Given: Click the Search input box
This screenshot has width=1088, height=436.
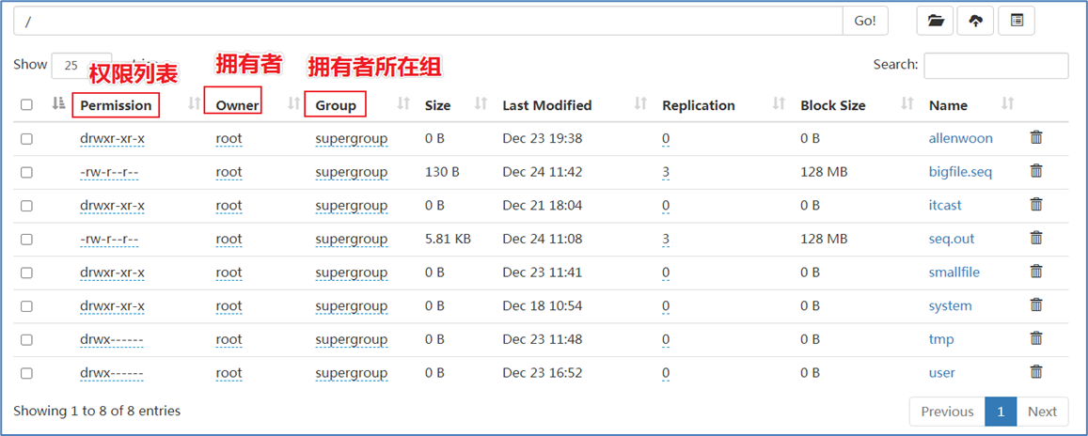Looking at the screenshot, I should click(x=996, y=65).
